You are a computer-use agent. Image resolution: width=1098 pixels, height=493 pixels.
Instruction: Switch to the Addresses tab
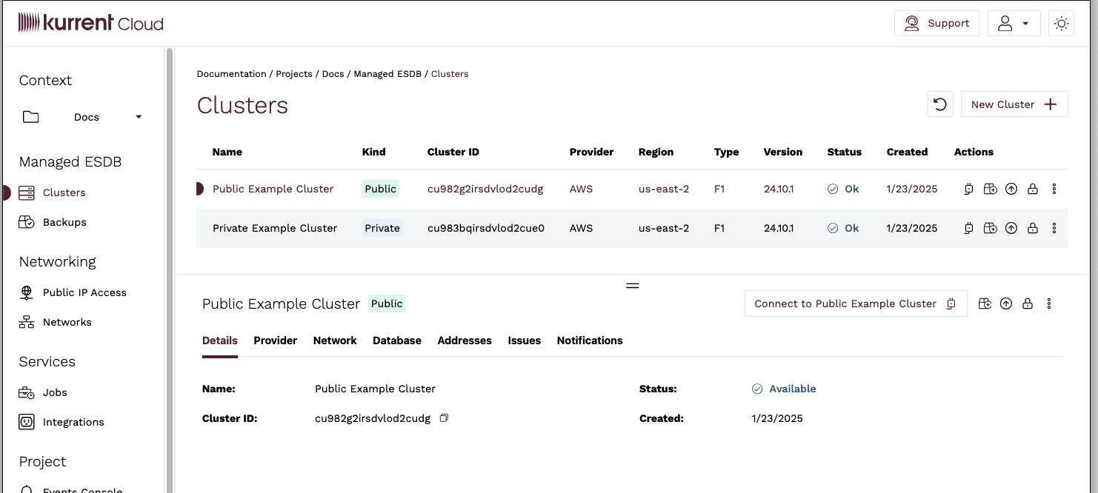465,341
